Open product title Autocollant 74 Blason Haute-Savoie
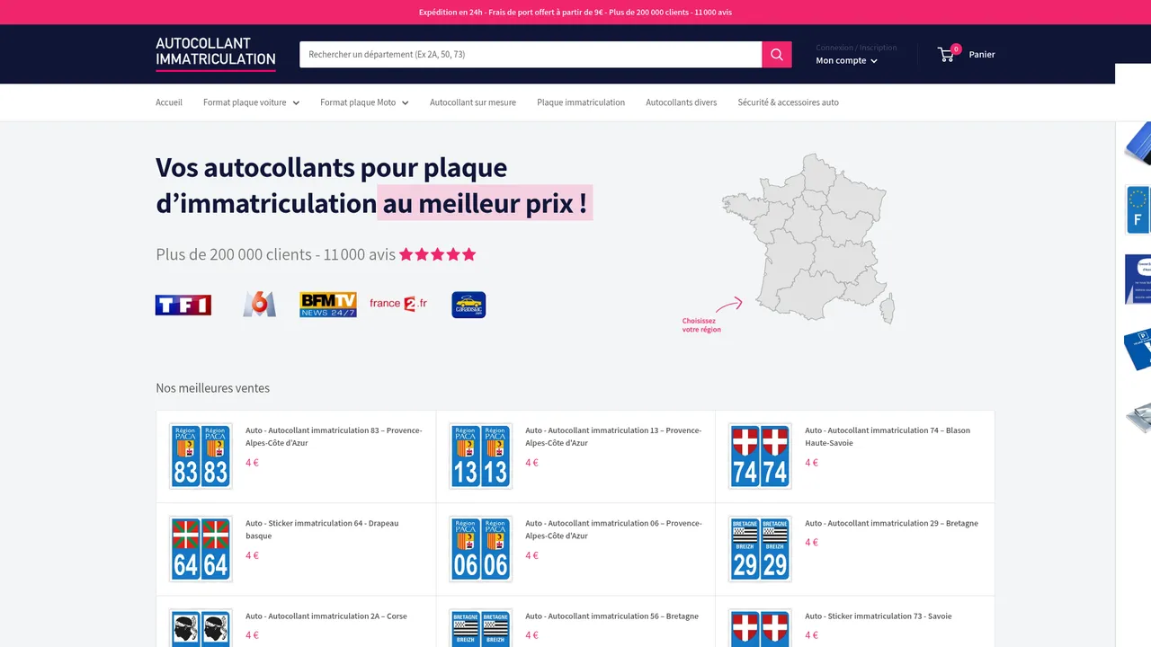The image size is (1151, 647). pyautogui.click(x=888, y=437)
